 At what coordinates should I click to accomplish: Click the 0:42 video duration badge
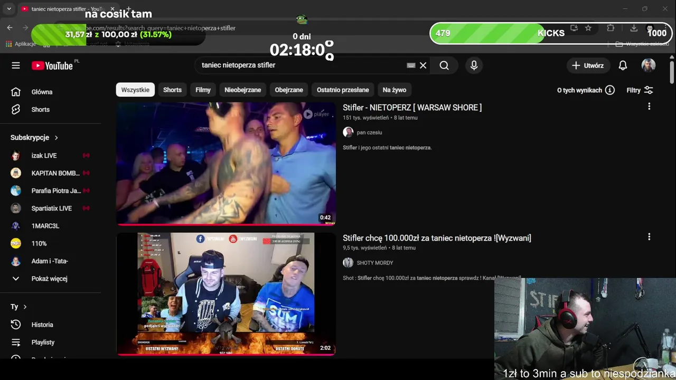click(x=325, y=217)
